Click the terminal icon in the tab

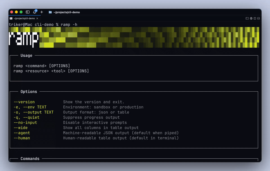click(x=11, y=18)
